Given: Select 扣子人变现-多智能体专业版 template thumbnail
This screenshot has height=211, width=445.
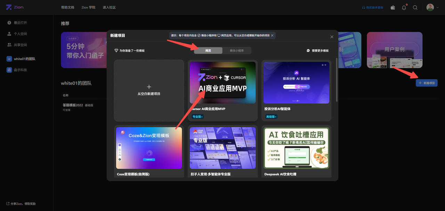Looking at the screenshot, I should tap(222, 148).
